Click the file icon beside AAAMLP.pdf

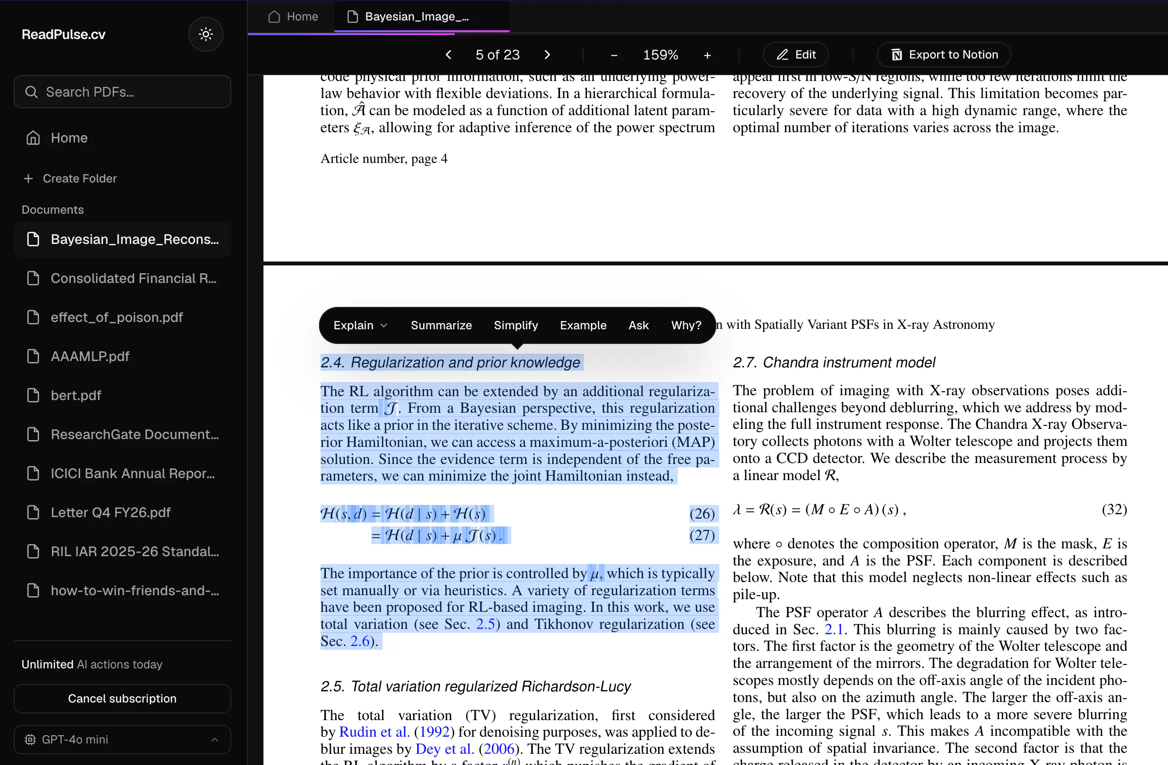pyautogui.click(x=33, y=356)
